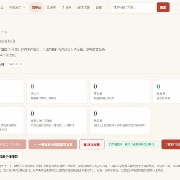Open the 待人工 stat card
The width and height of the screenshot is (180, 180).
pos(57,91)
